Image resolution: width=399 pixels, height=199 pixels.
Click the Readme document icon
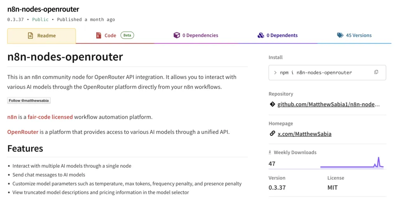point(30,35)
